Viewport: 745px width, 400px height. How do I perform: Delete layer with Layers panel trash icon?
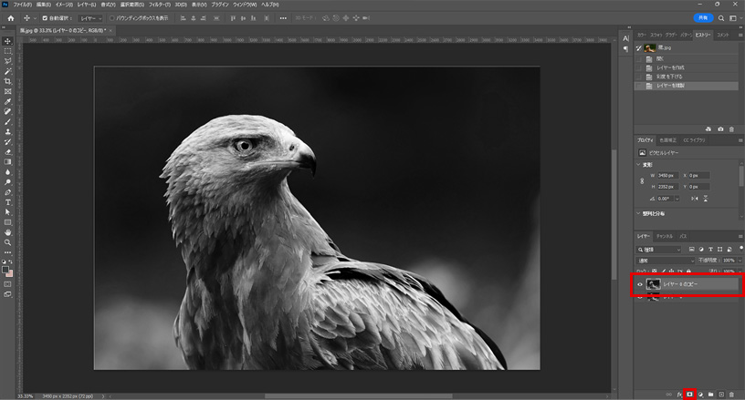[731, 395]
